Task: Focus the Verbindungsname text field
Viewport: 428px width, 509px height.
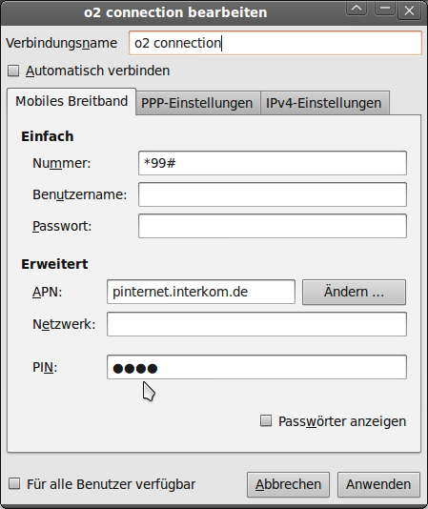Action: coord(275,43)
